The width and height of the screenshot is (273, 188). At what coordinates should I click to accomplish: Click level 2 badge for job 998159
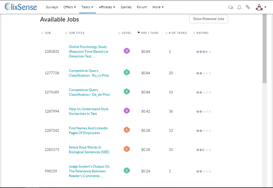(x=127, y=170)
